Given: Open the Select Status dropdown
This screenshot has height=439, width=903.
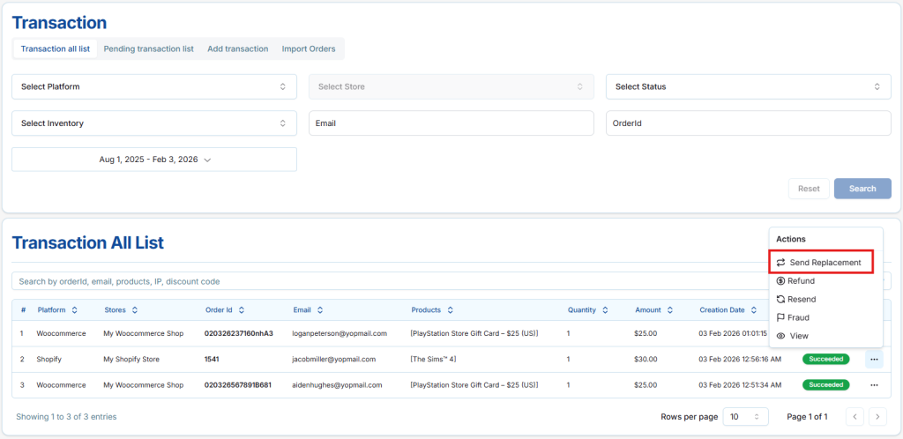Looking at the screenshot, I should pos(748,87).
